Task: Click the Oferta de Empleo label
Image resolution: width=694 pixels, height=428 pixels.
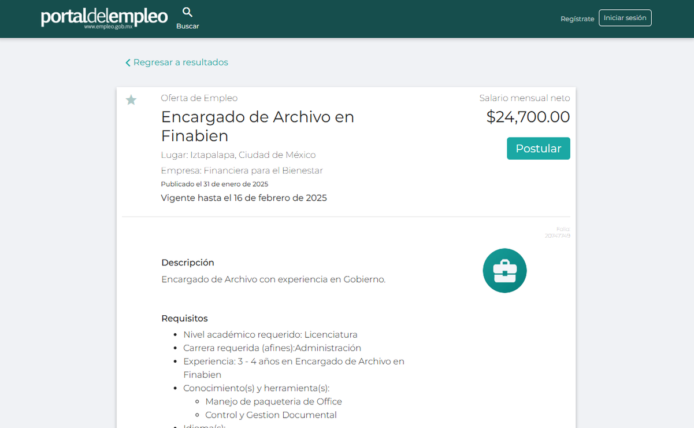Action: point(199,98)
